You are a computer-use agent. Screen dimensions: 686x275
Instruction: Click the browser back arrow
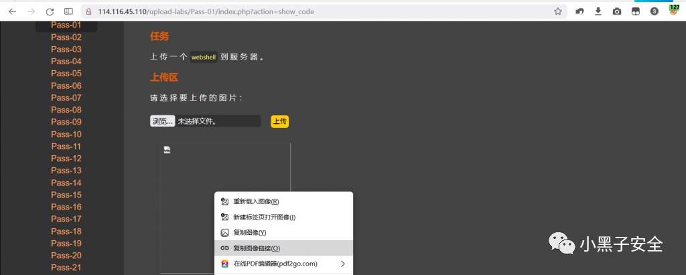(x=12, y=11)
